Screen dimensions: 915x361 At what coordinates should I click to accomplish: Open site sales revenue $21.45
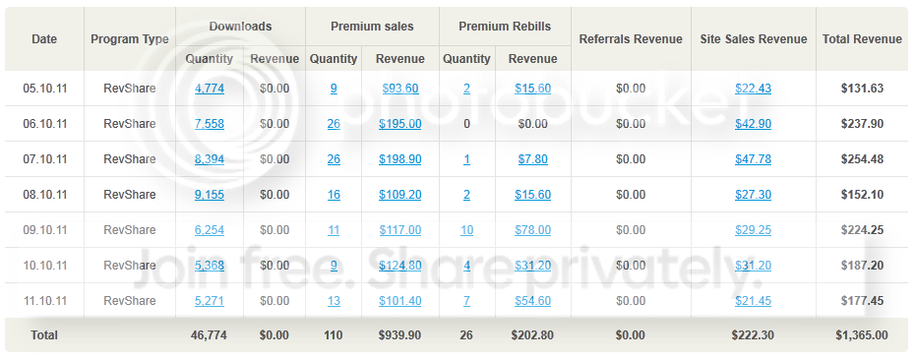point(753,301)
